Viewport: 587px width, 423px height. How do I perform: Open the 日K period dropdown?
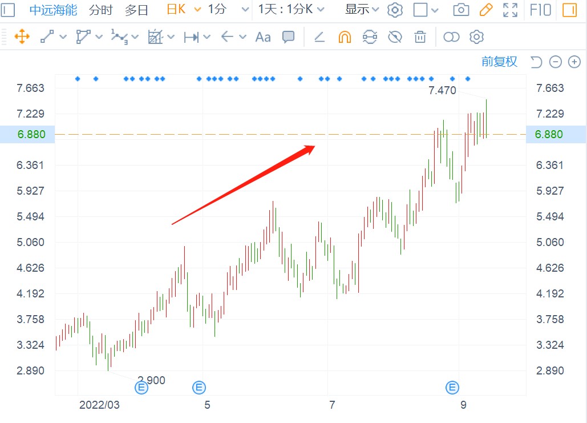[184, 9]
